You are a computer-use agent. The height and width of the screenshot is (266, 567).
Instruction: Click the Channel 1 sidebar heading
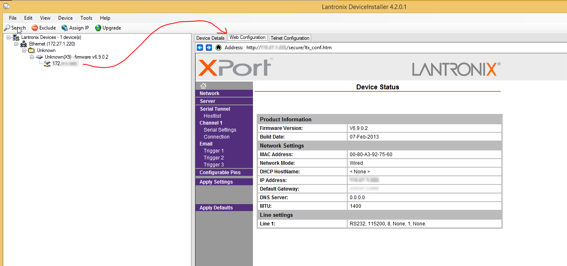[x=211, y=123]
